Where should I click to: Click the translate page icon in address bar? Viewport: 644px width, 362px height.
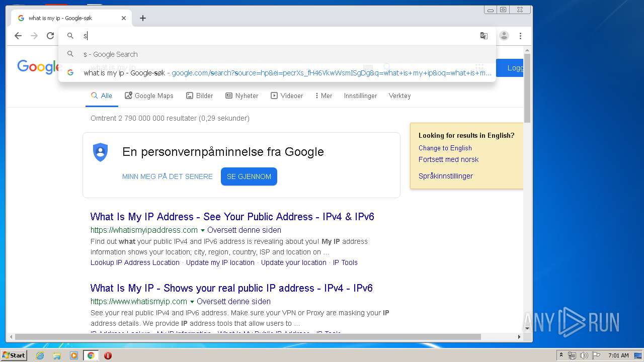pos(484,36)
